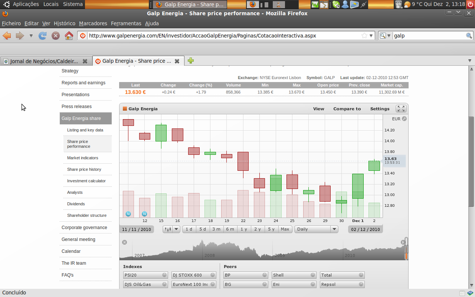
Task: Jump to timeline start with left skip icon
Action: click(x=124, y=242)
